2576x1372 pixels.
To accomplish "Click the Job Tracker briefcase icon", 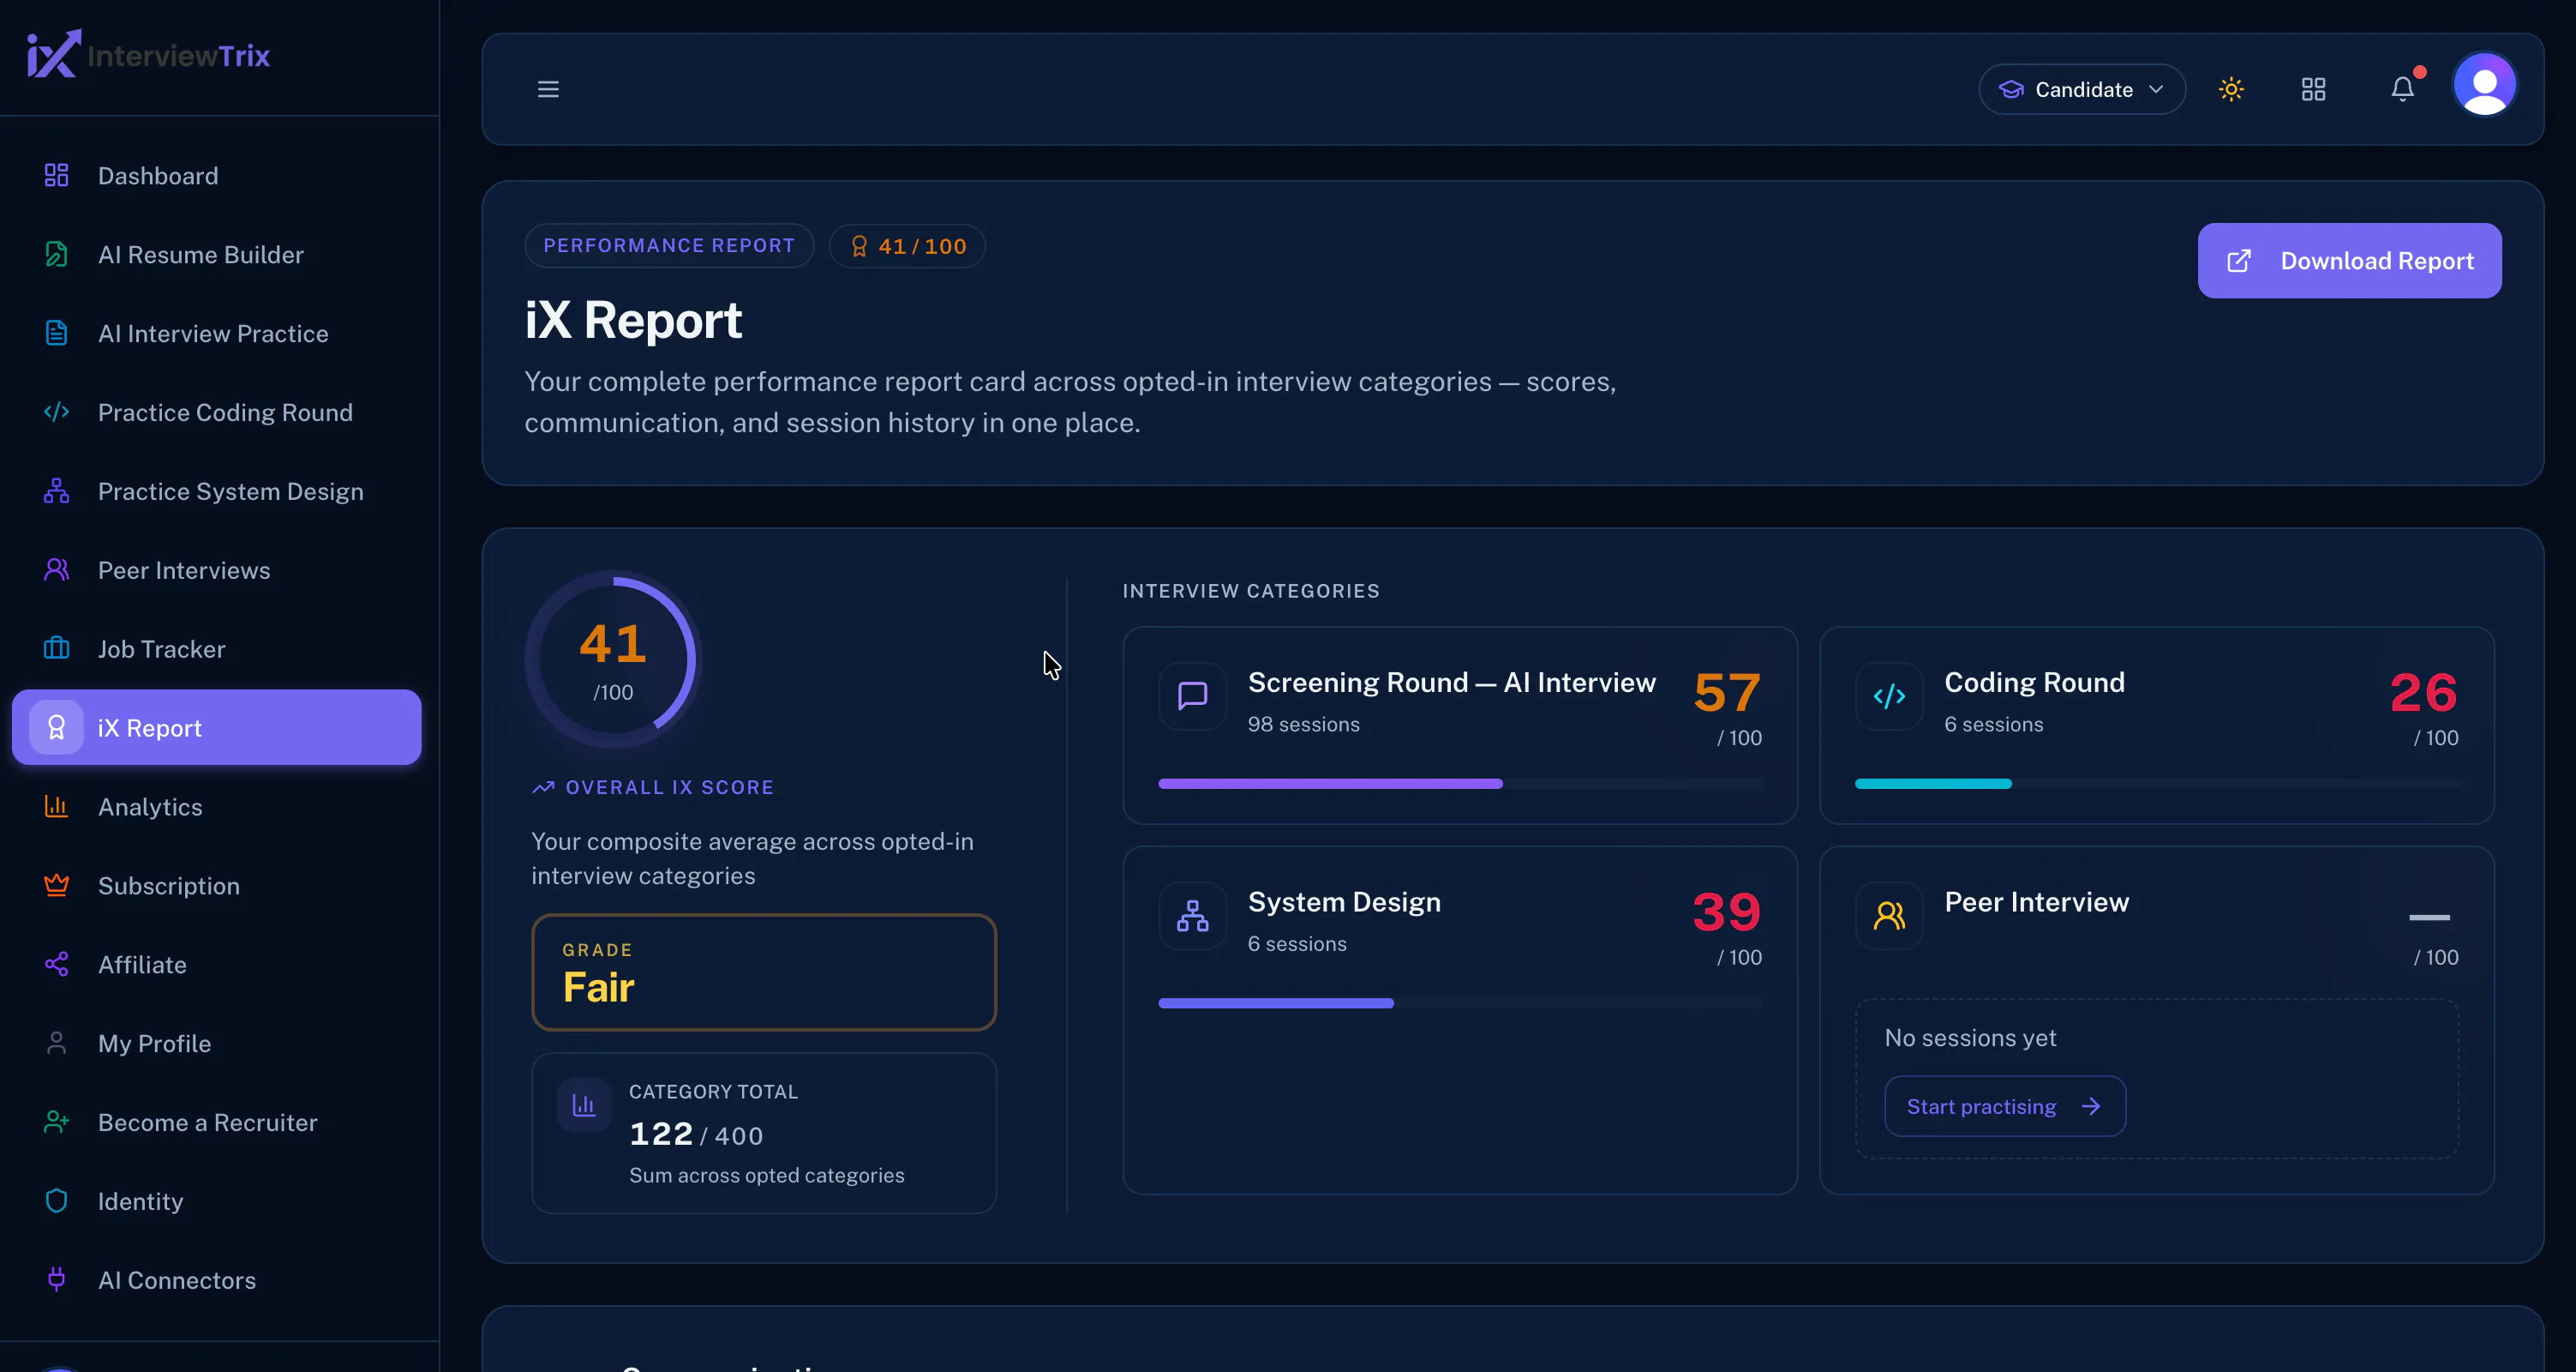I will tap(56, 648).
